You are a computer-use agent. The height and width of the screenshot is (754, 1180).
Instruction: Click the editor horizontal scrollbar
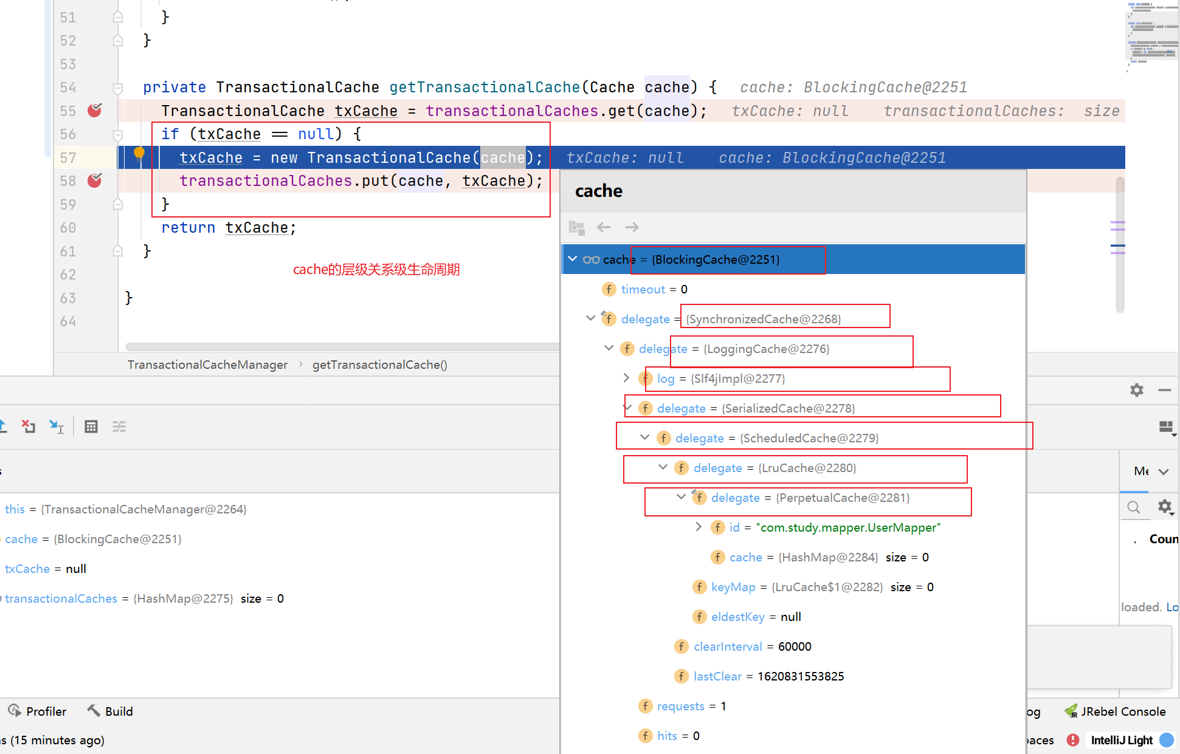342,346
